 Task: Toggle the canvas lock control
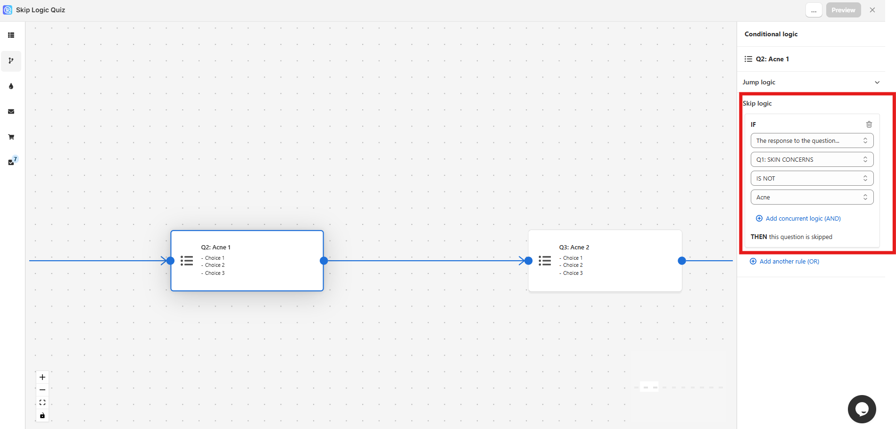(42, 415)
